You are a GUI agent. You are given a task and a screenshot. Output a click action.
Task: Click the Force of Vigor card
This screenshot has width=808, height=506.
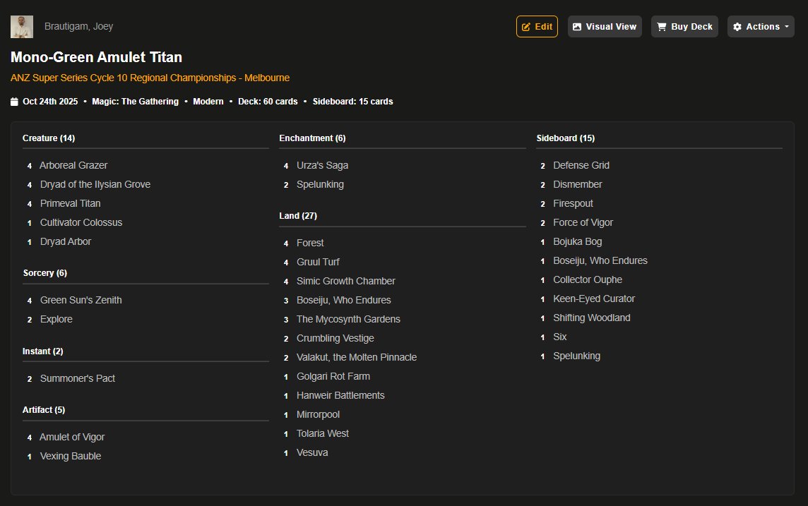tap(583, 222)
